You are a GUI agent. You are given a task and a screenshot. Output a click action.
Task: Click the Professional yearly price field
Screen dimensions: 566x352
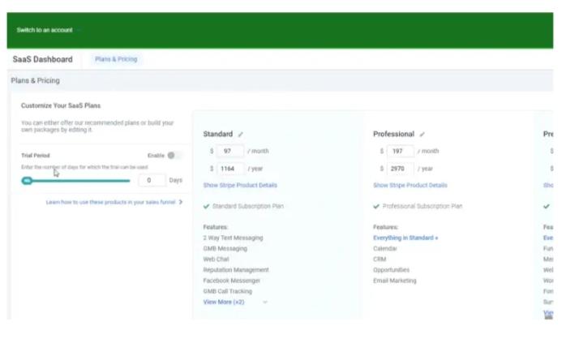(401, 168)
